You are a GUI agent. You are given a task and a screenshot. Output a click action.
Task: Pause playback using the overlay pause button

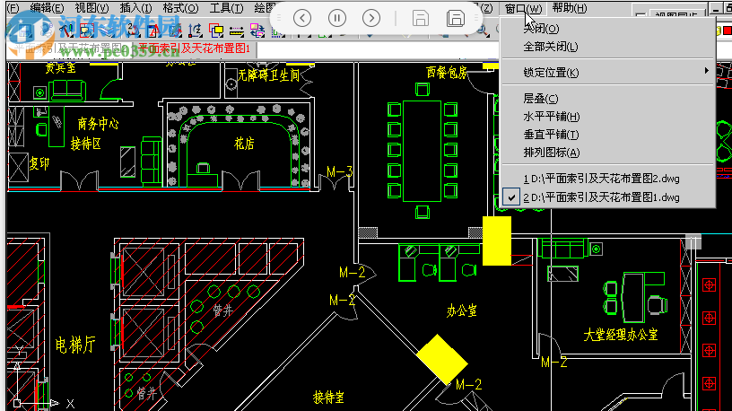[x=337, y=18]
